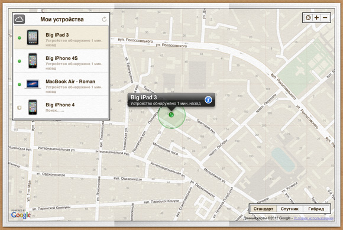Click the Мои устройства panel title
343x230 pixels.
pos(62,20)
